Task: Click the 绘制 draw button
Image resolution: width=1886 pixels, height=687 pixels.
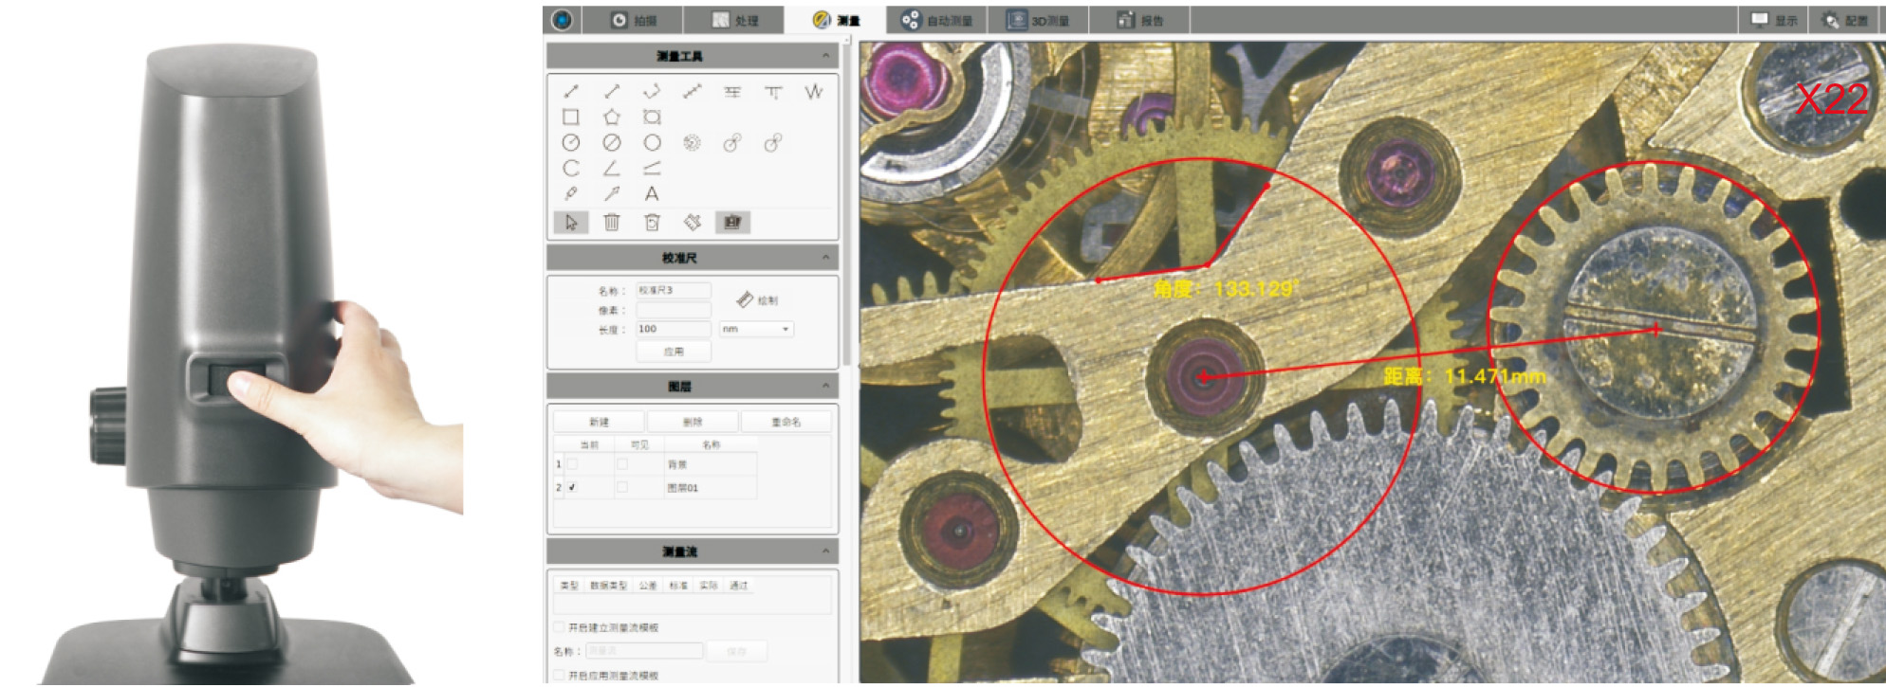Action: click(x=757, y=299)
